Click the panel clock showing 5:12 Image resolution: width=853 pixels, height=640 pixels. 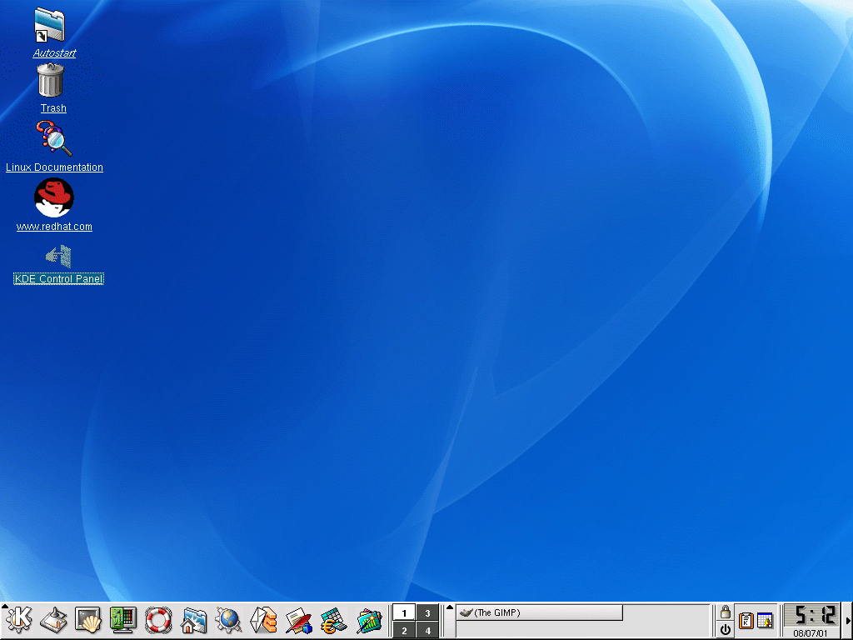(x=811, y=616)
